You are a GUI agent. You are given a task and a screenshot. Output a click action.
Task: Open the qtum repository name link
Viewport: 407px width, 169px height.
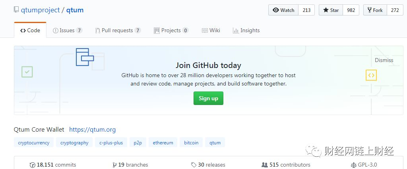75,10
